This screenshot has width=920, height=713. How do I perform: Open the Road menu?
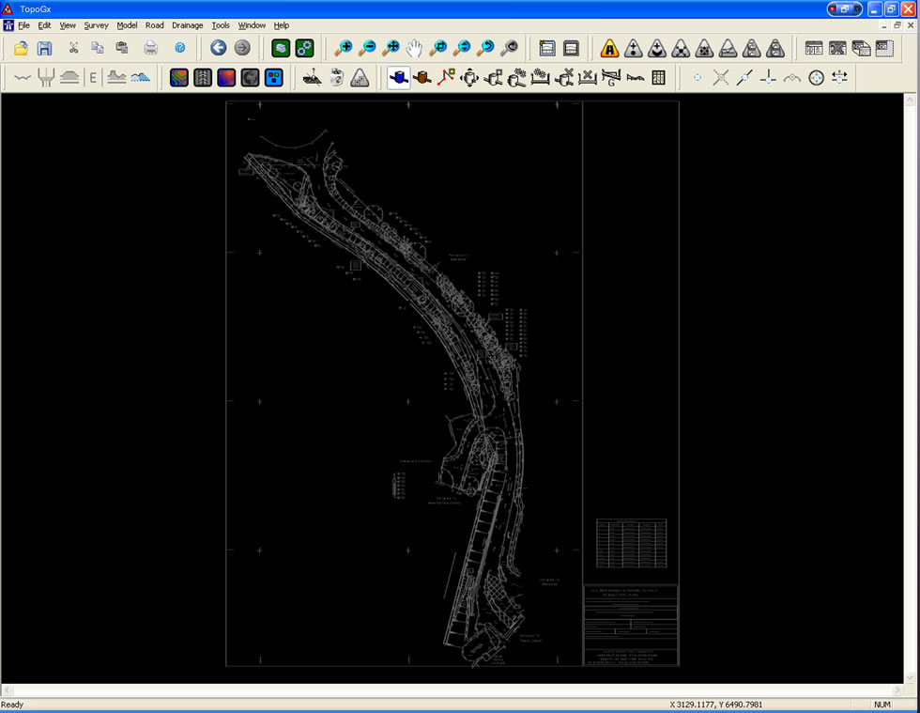click(x=155, y=25)
